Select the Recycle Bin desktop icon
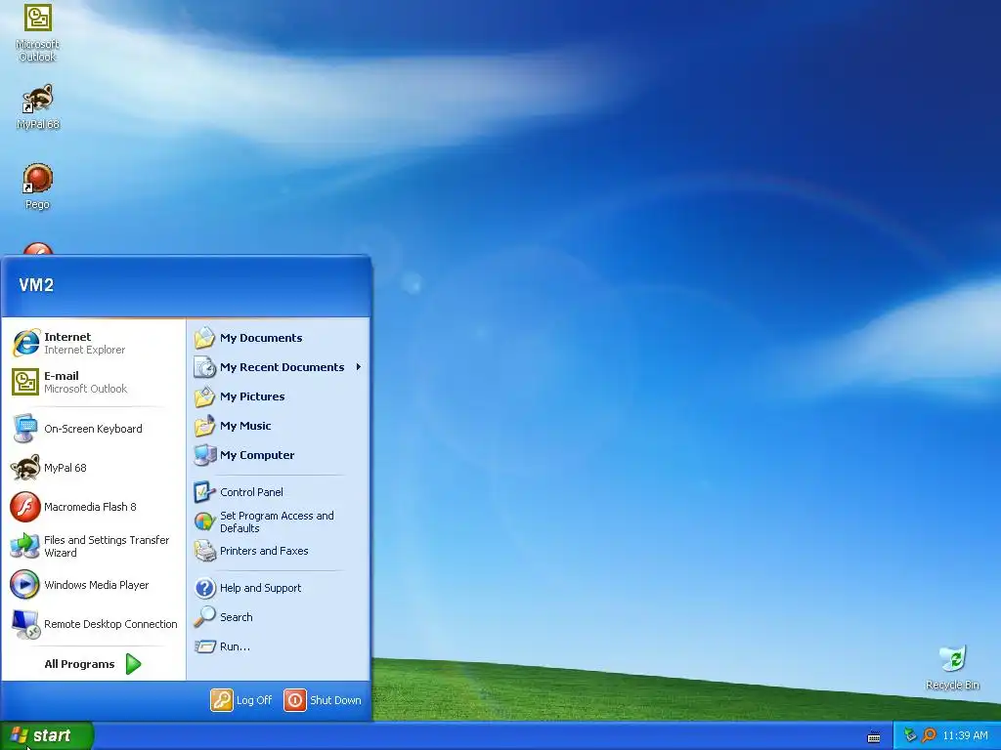Screen dimensions: 1001x750 952,668
